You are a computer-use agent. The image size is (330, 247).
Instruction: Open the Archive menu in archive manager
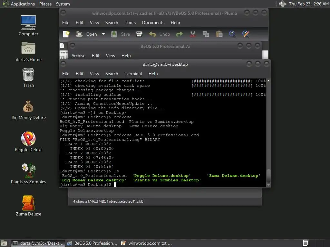pyautogui.click(x=78, y=56)
